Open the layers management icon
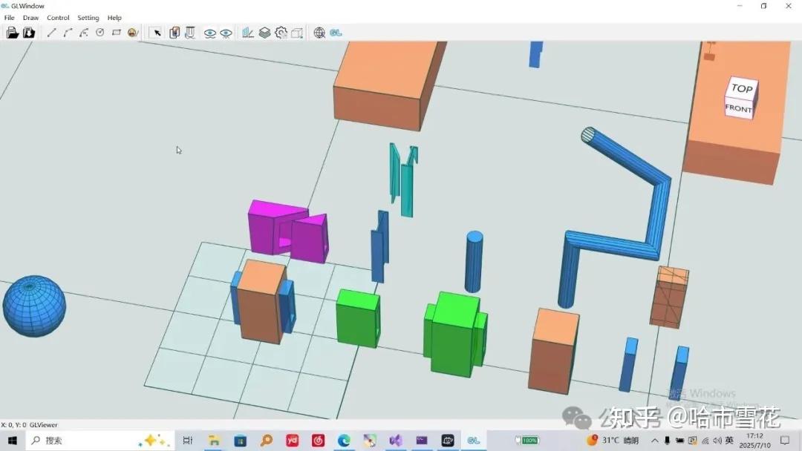802x451 pixels. tap(265, 32)
